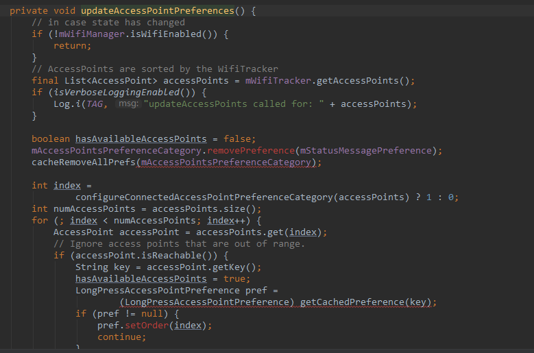Image resolution: width=534 pixels, height=353 pixels.
Task: Click the TAG argument in Log.i
Action: [x=95, y=104]
